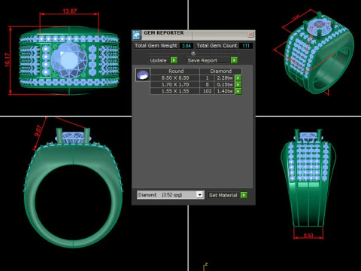Click green arrow beside Set Material
This screenshot has width=361, height=271.
(244, 195)
